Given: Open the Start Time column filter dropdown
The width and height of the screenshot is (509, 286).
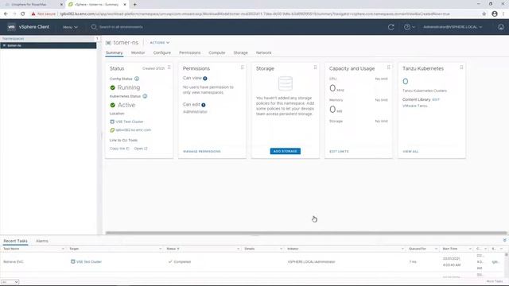Looking at the screenshot, I should click(x=470, y=249).
